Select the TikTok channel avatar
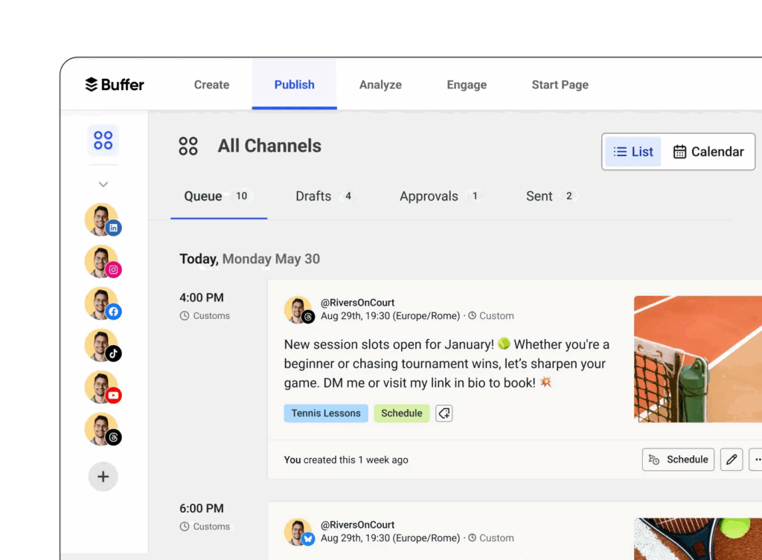 (x=103, y=345)
